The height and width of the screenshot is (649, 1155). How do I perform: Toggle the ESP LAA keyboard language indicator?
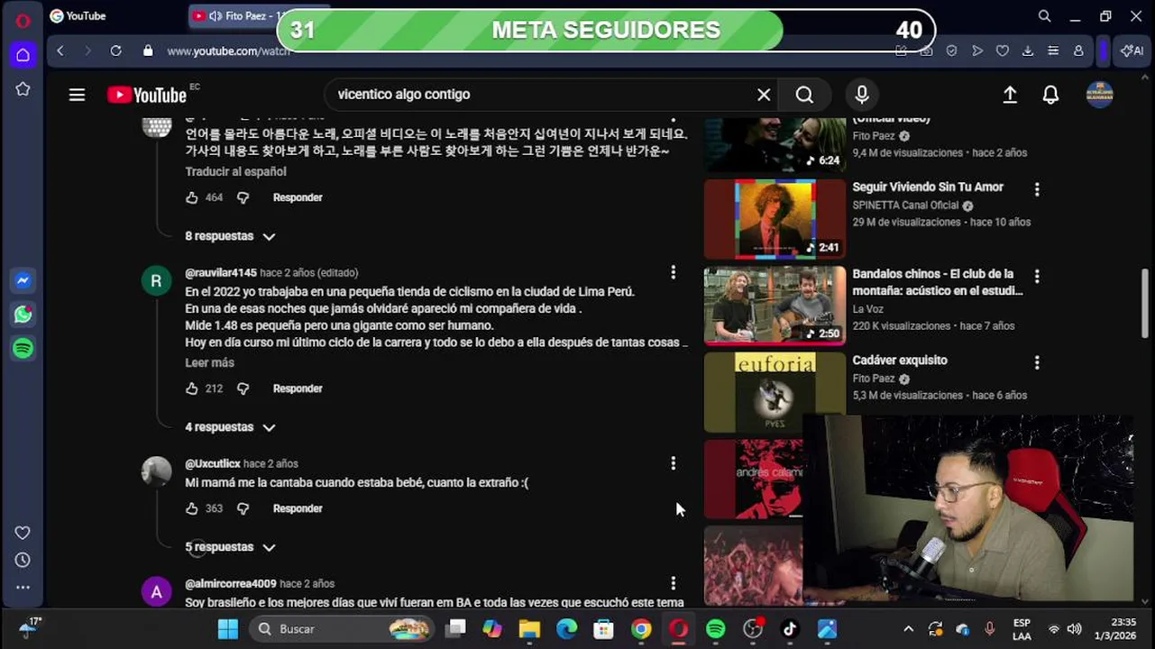tap(1022, 629)
